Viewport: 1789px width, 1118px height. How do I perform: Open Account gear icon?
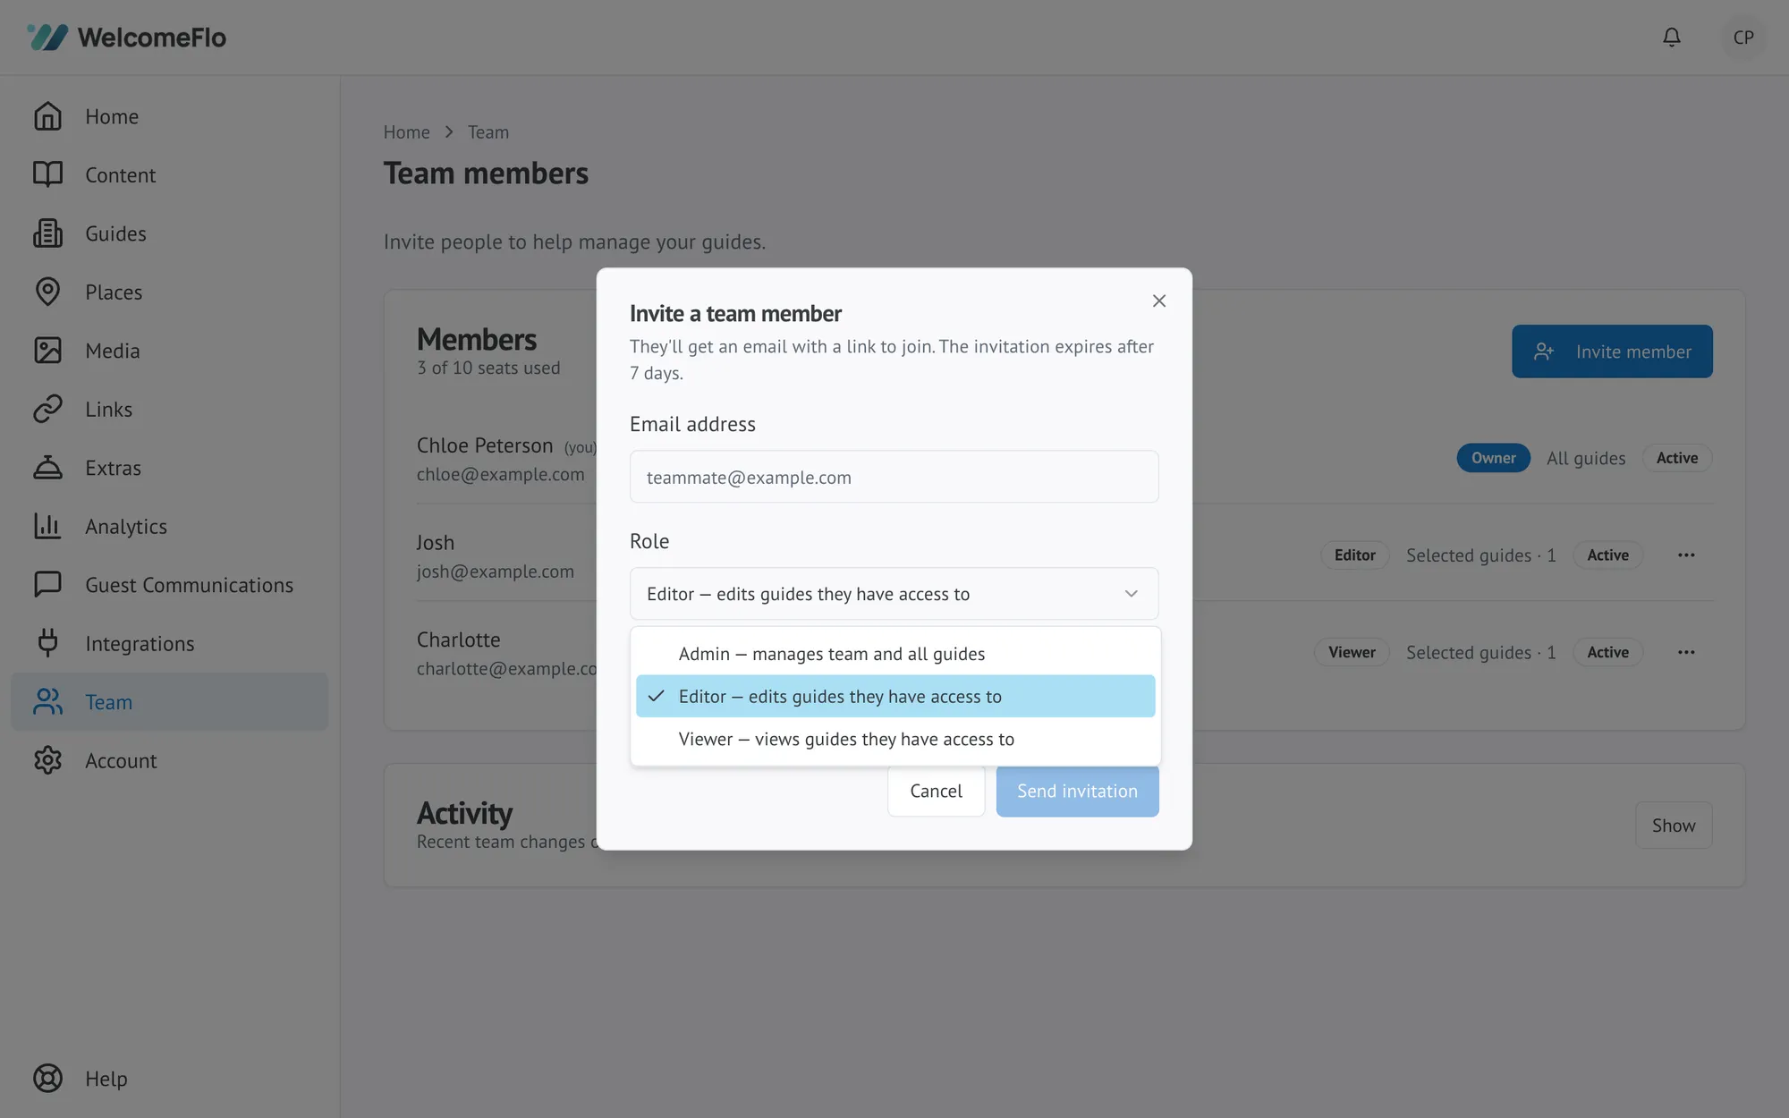tap(47, 760)
